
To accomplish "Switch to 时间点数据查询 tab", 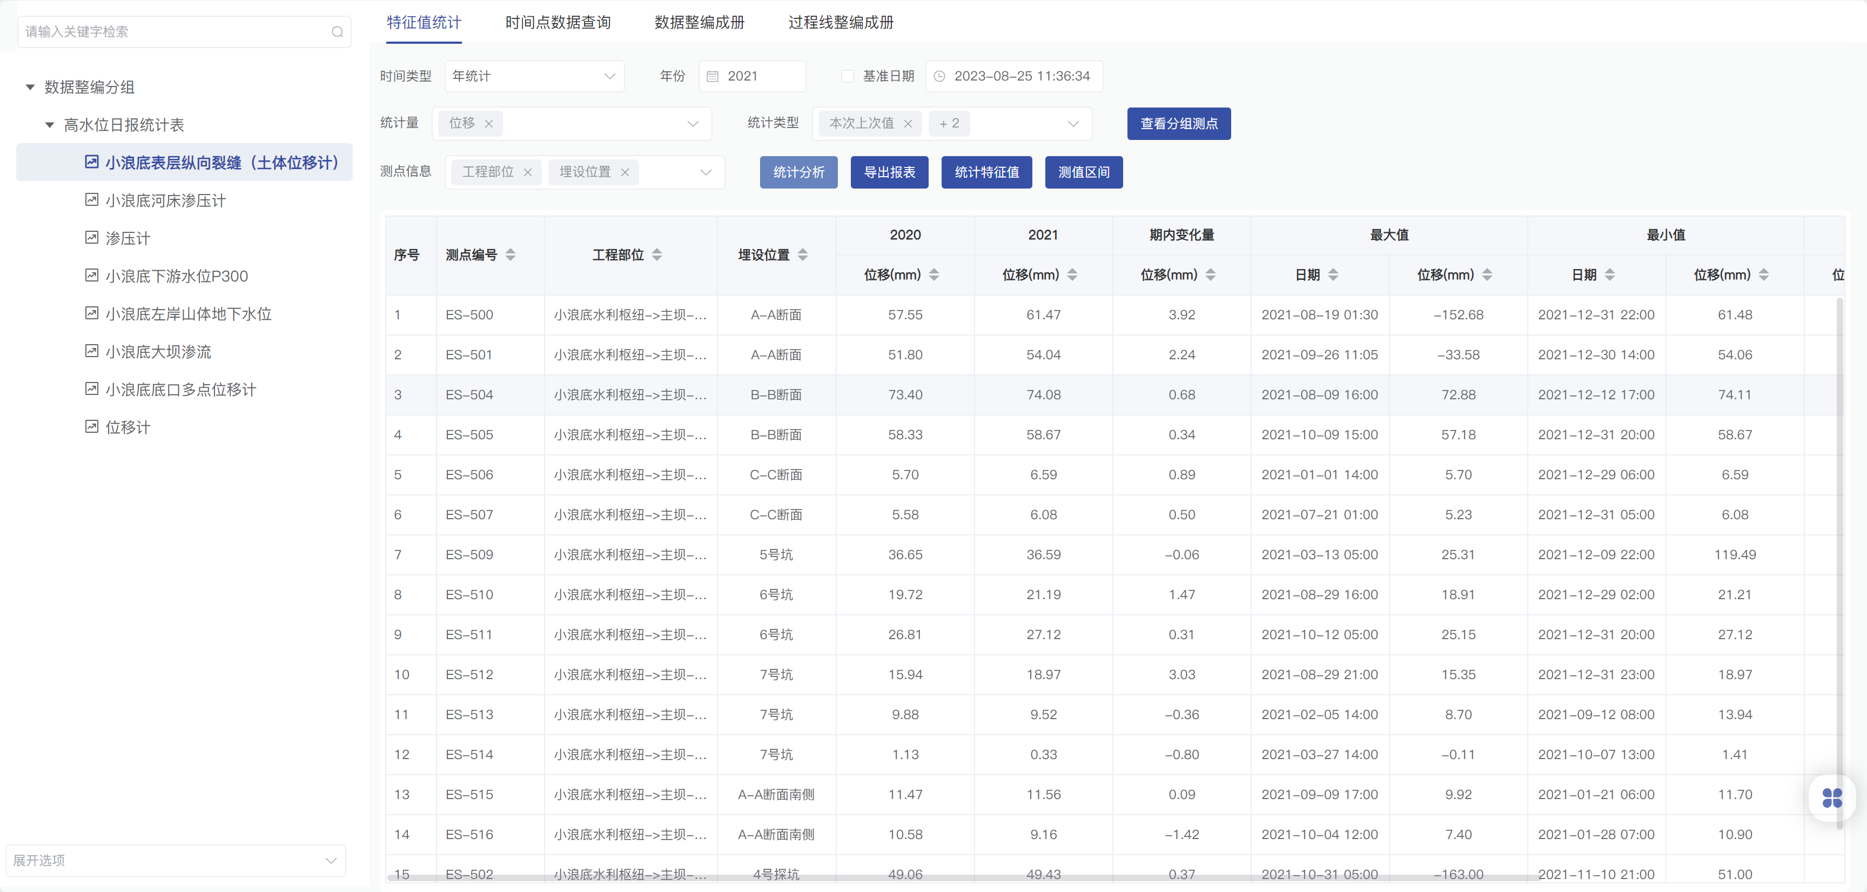I will [558, 23].
